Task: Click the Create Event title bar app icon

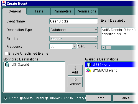Action: (4, 4)
